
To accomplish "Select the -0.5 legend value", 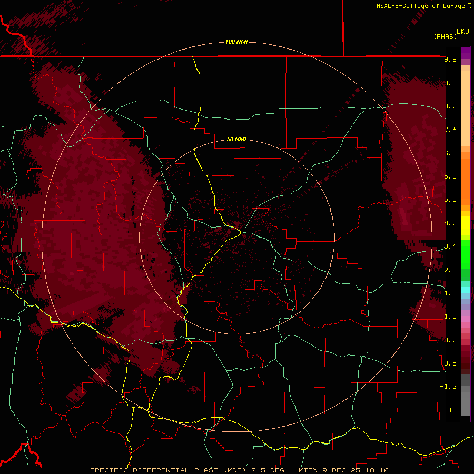I will click(x=448, y=363).
